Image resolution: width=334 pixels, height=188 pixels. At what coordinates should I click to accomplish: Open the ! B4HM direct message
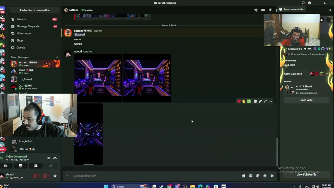35,149
